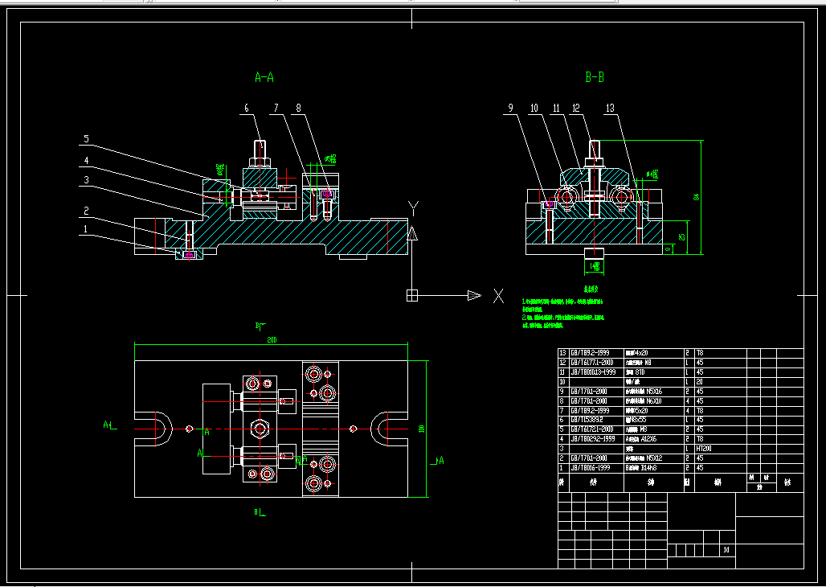Click the lower B section cutting mark
The image size is (826, 587).
pos(260,512)
